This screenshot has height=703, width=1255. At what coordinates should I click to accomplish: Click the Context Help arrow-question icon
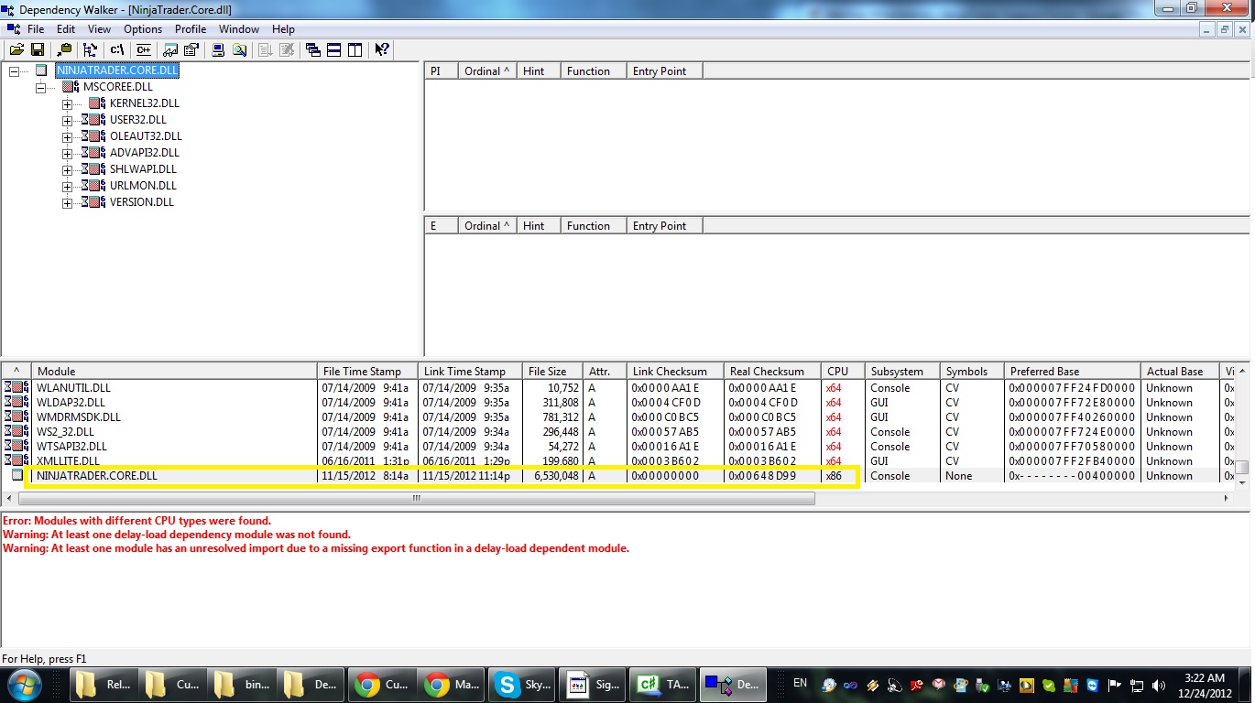[x=383, y=49]
